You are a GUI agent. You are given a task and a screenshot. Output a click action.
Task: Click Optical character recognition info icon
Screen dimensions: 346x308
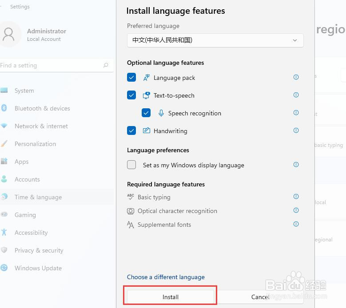(296, 210)
